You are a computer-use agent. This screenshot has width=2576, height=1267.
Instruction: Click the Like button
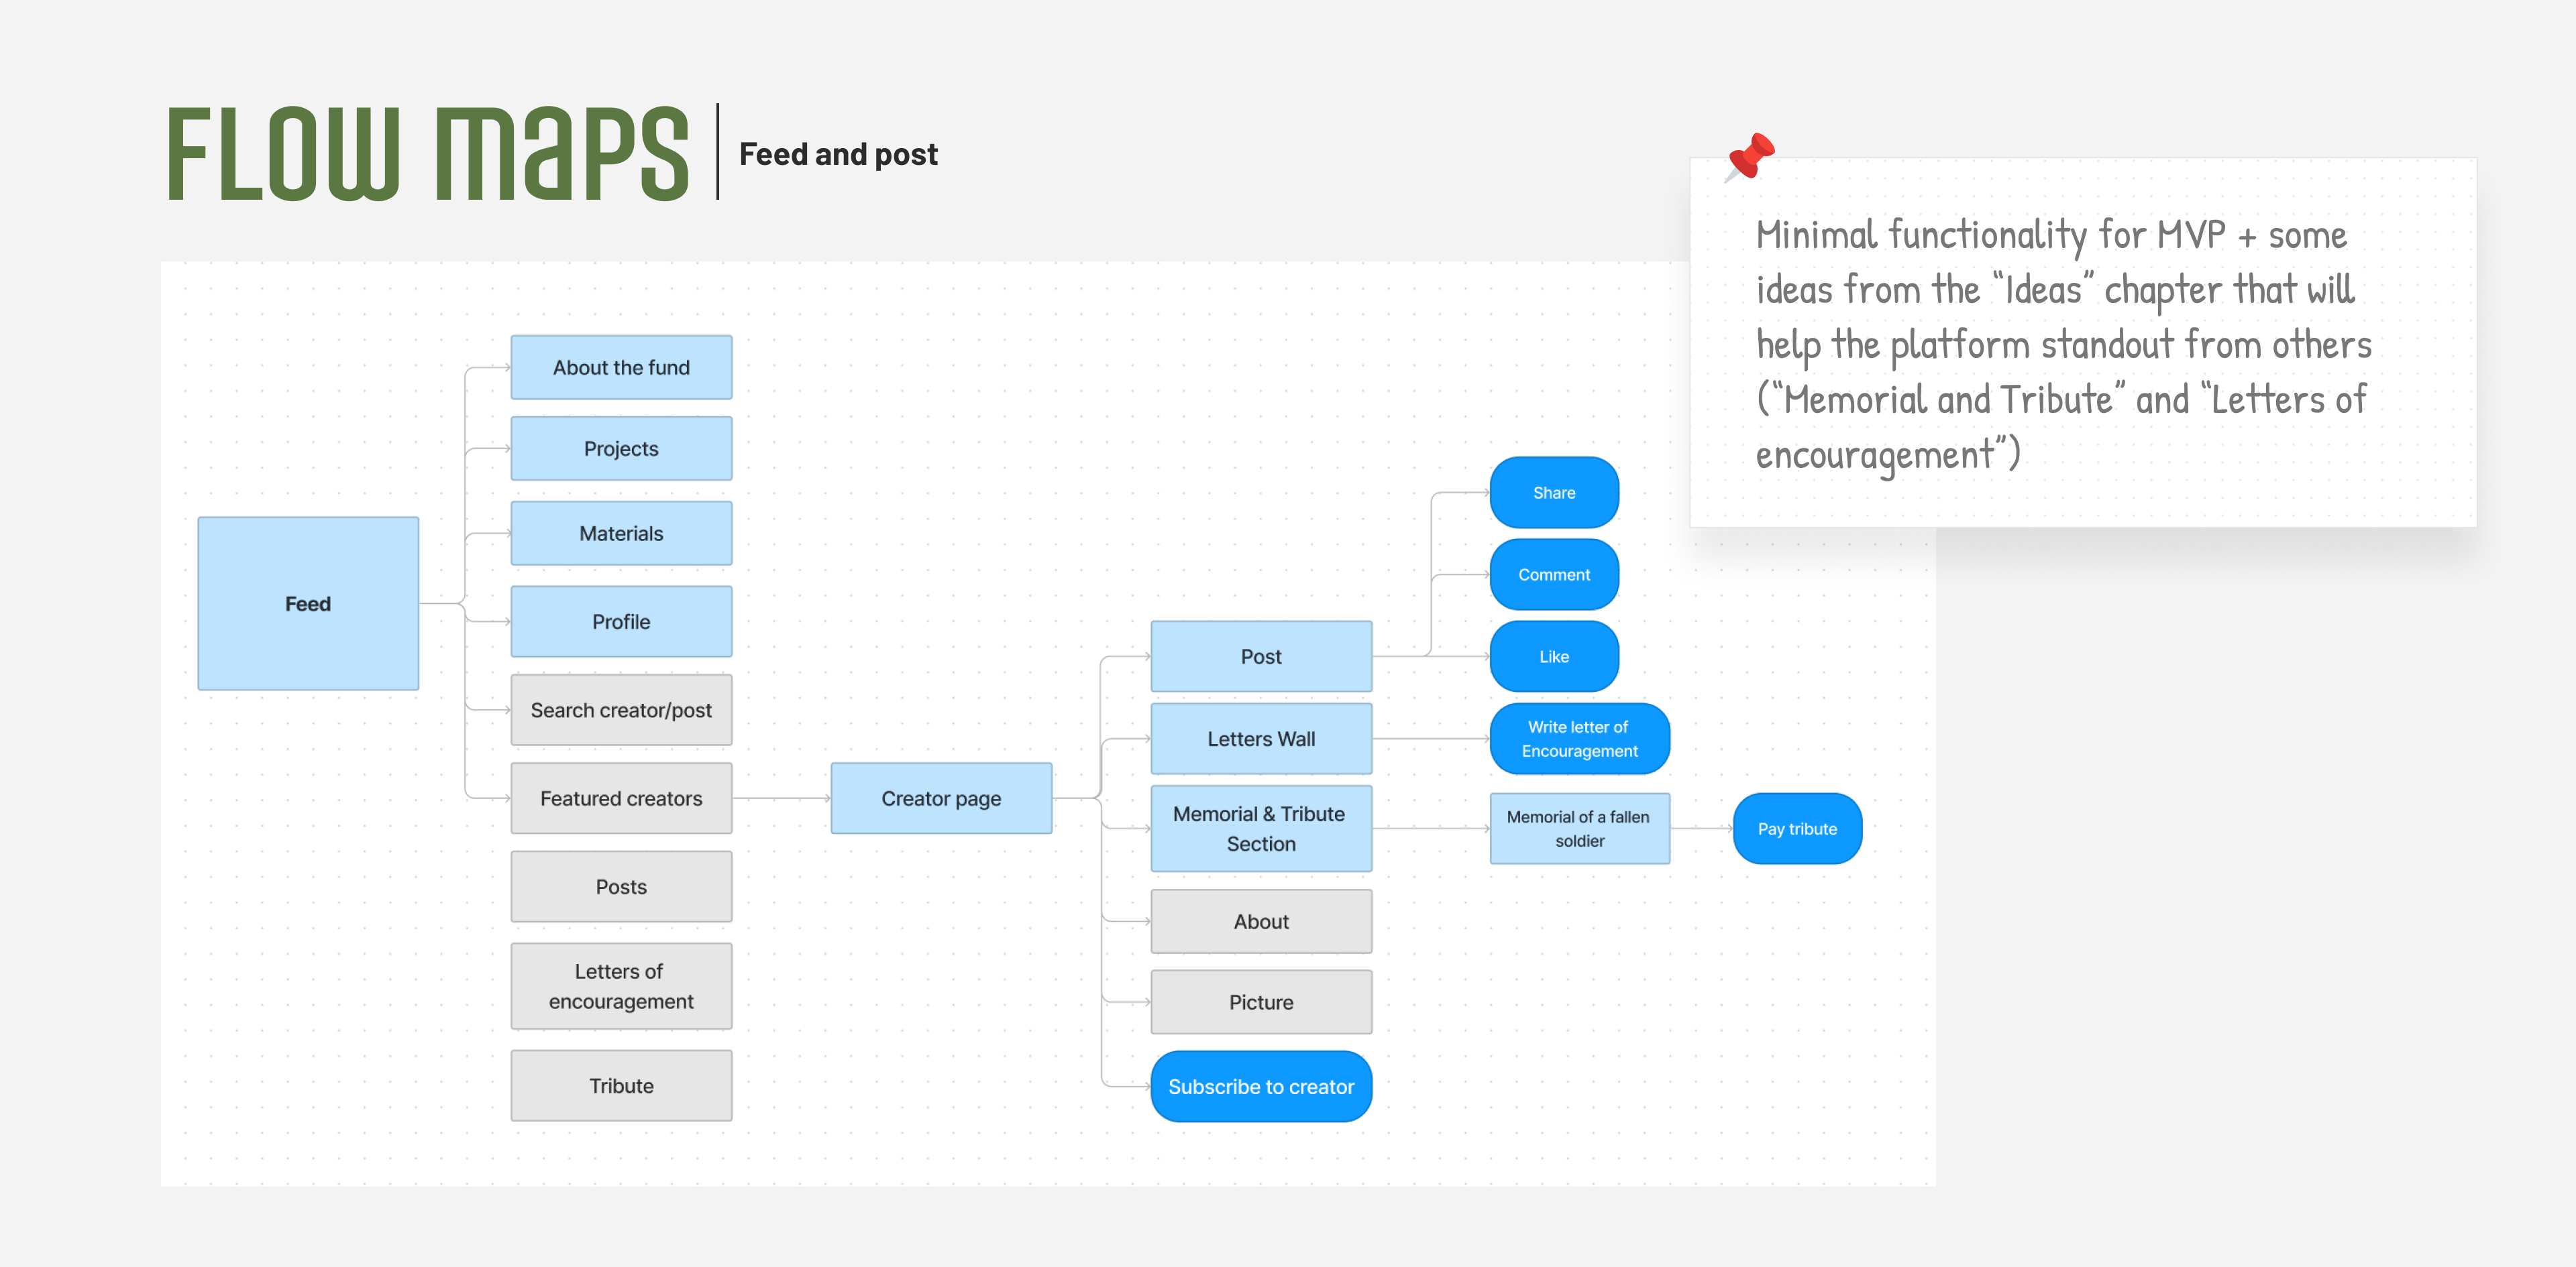(x=1553, y=656)
